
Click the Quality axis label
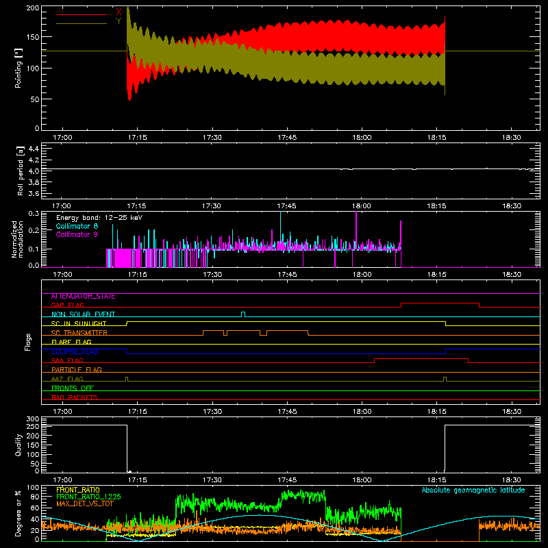coord(18,445)
